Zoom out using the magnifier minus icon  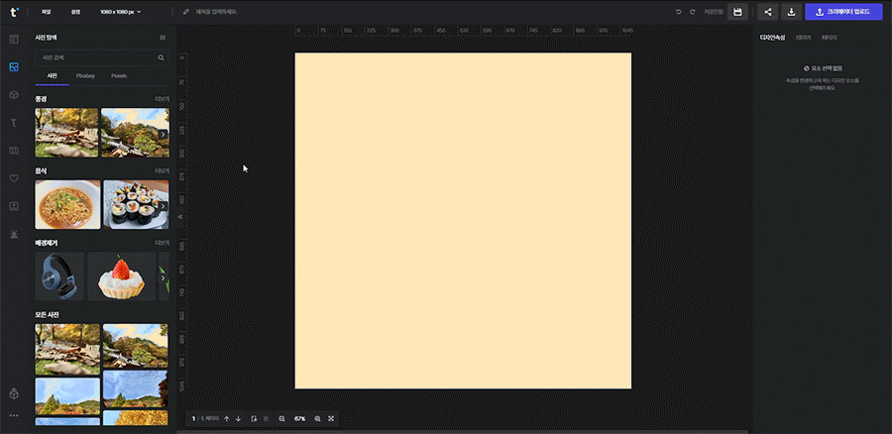tap(281, 419)
